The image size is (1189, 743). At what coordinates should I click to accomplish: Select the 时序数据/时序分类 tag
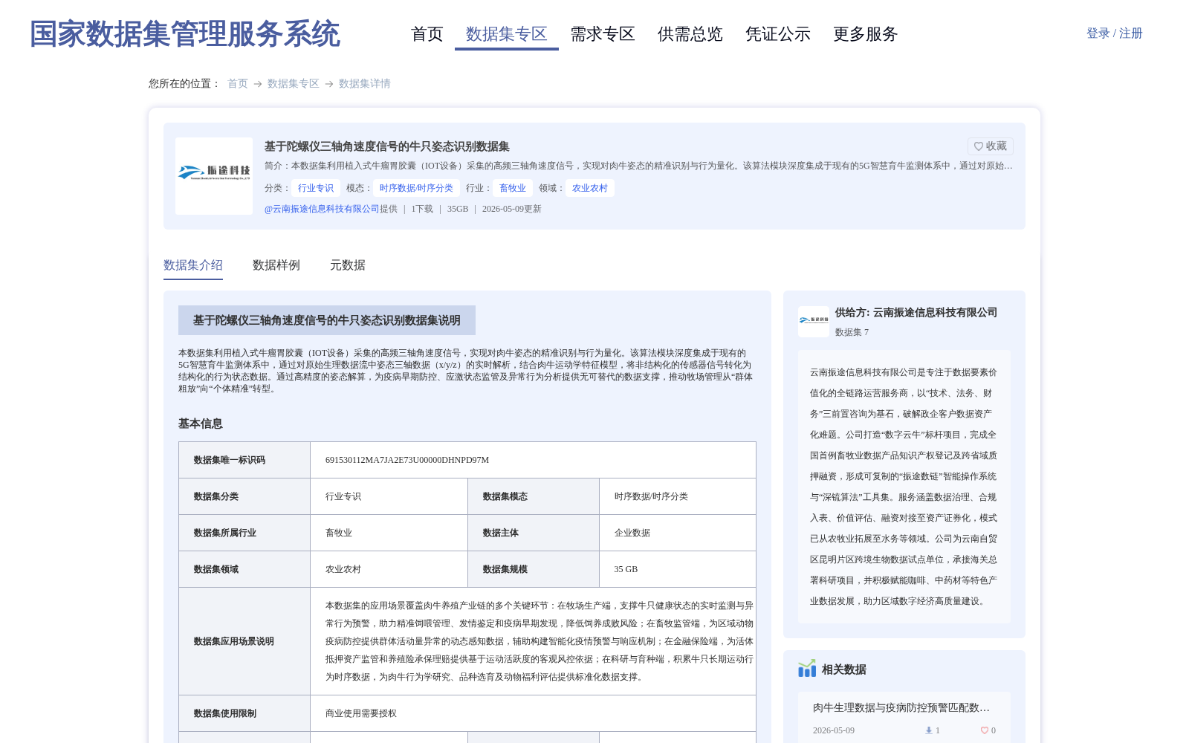point(416,188)
